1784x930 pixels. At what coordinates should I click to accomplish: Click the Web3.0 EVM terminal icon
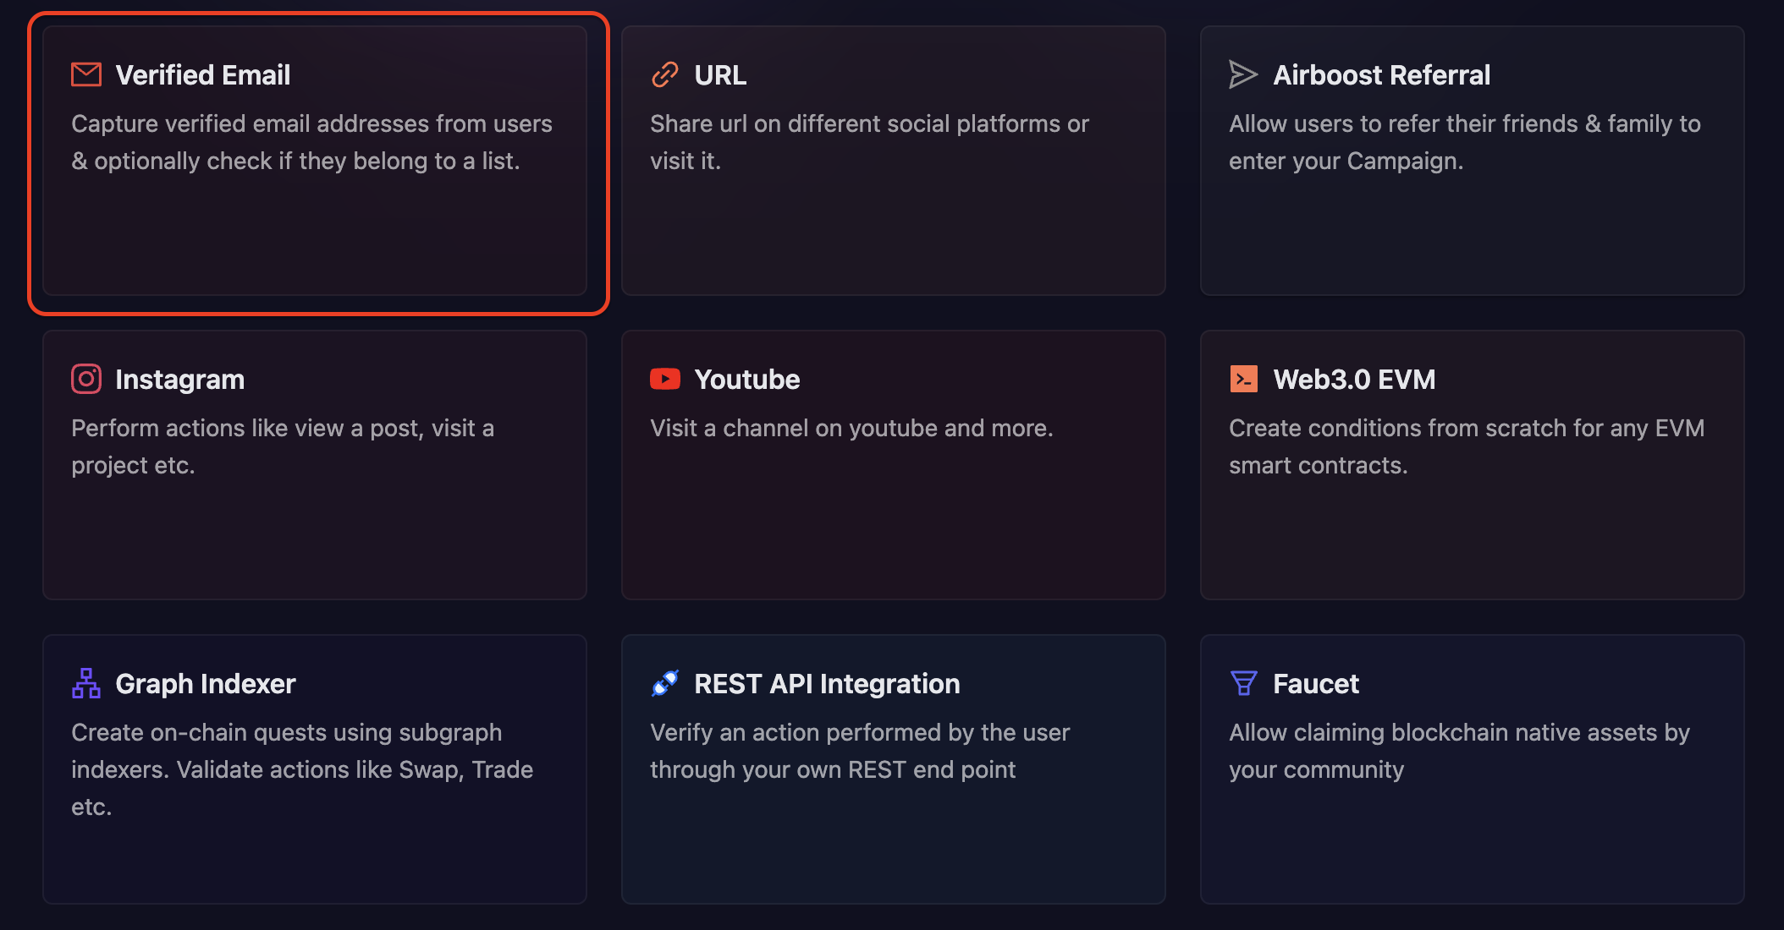click(x=1243, y=379)
